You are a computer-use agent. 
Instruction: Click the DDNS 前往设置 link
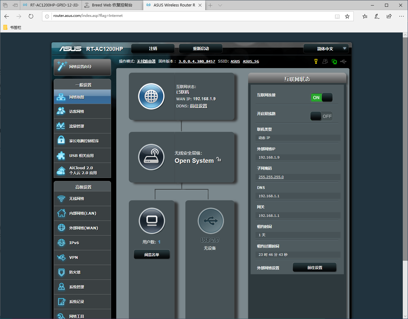click(198, 106)
